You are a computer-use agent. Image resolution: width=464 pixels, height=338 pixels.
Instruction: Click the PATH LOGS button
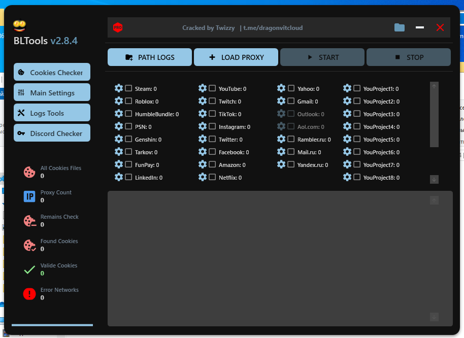point(150,57)
